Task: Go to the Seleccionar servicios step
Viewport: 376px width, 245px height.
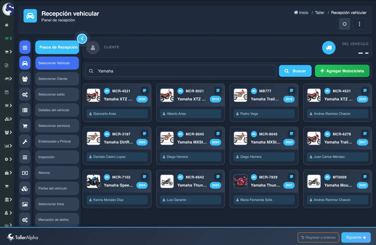Action: (57, 126)
